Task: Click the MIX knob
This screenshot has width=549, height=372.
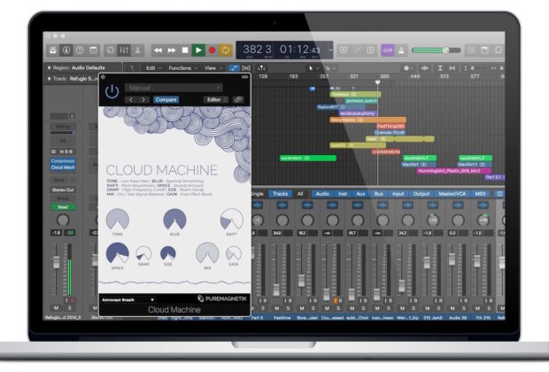Action: tap(207, 253)
